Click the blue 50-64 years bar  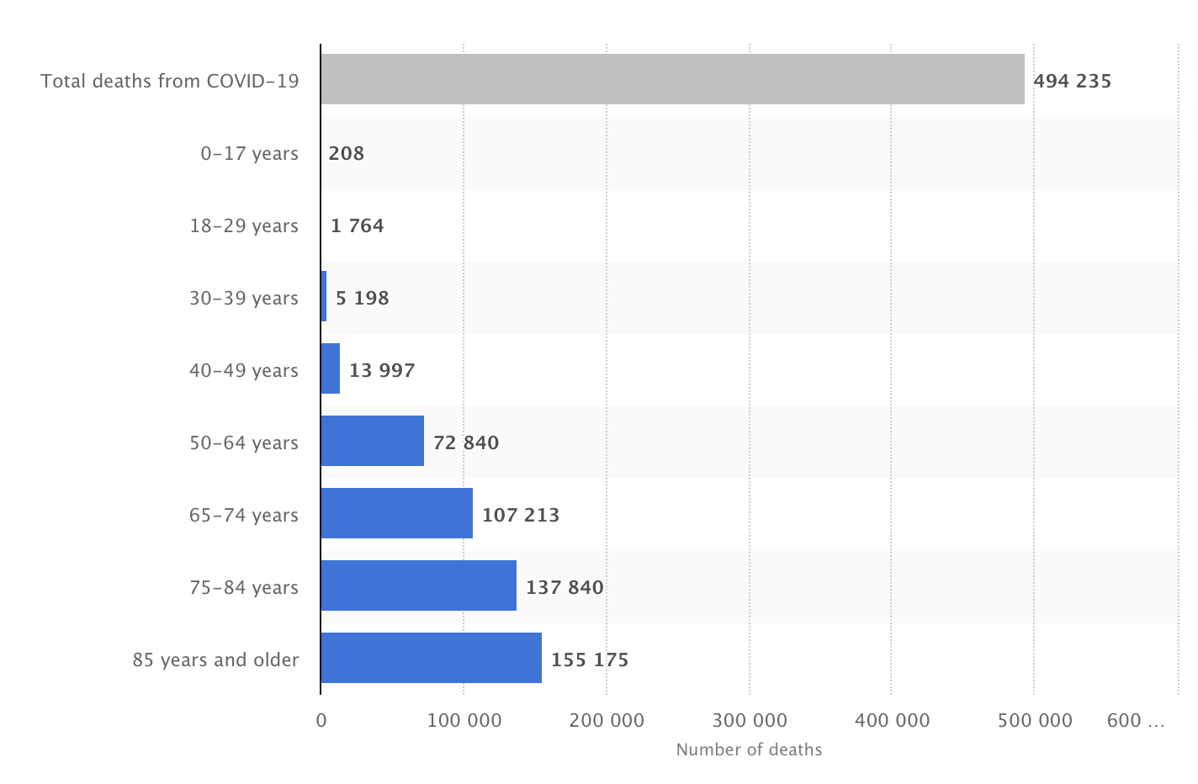[x=372, y=441]
